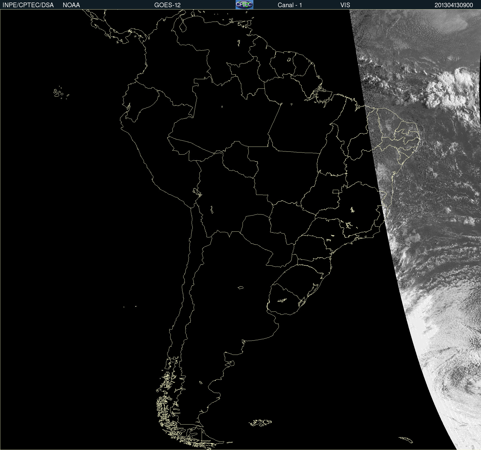Image resolution: width=481 pixels, height=450 pixels.
Task: Click the INPE/CPTEC/DSA header text
Action: click(28, 5)
